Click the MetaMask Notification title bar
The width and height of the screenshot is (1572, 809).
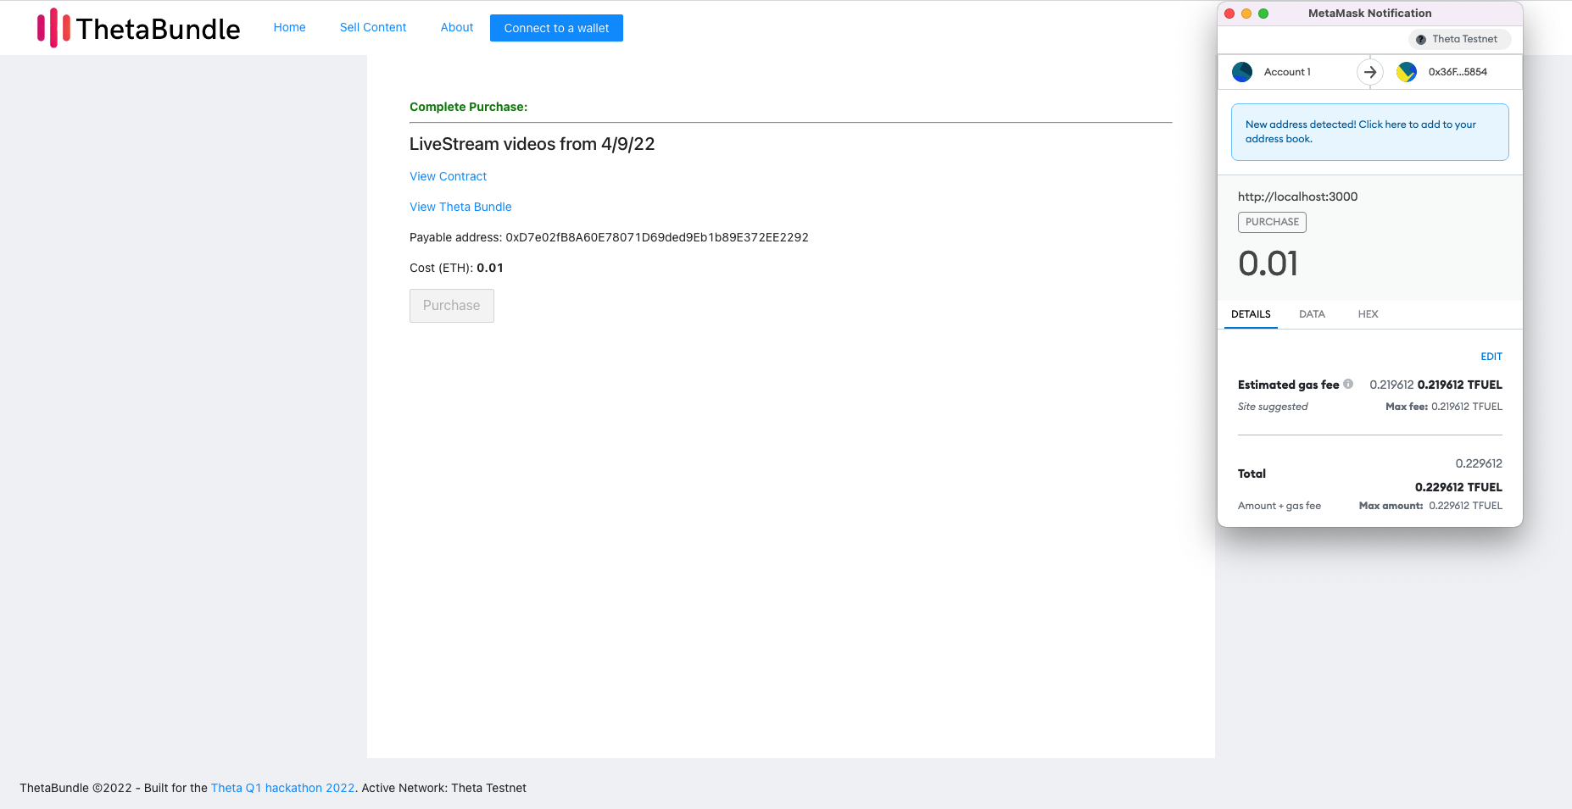tap(1369, 14)
